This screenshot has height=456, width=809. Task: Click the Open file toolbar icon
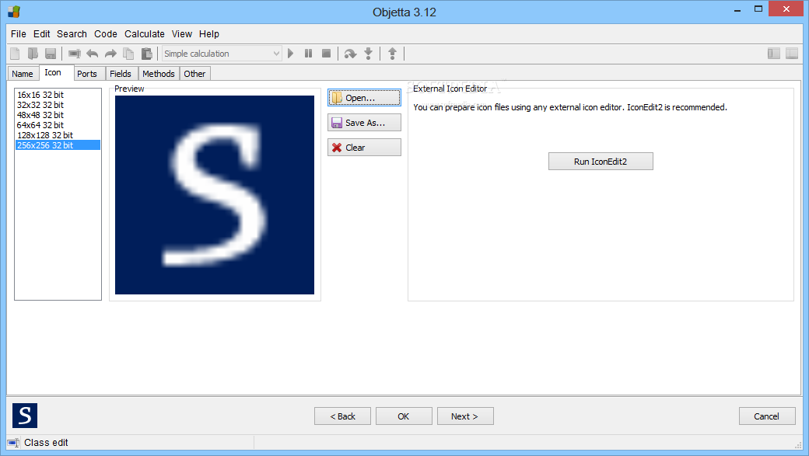(33, 54)
